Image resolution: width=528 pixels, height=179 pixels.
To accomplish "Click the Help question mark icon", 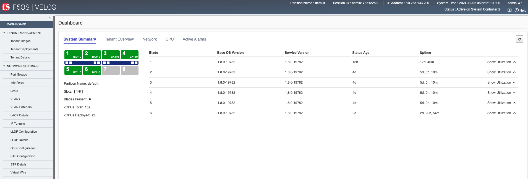I will 516,10.
